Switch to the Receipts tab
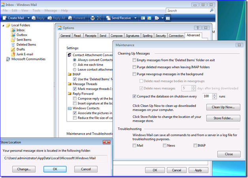This screenshot has height=178, width=248. pos(90,36)
